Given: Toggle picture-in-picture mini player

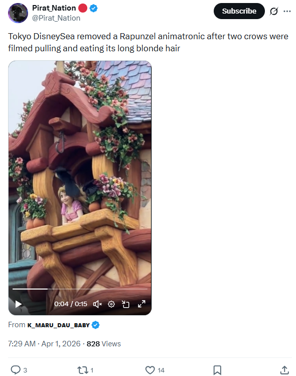Looking at the screenshot, I should coord(125,304).
